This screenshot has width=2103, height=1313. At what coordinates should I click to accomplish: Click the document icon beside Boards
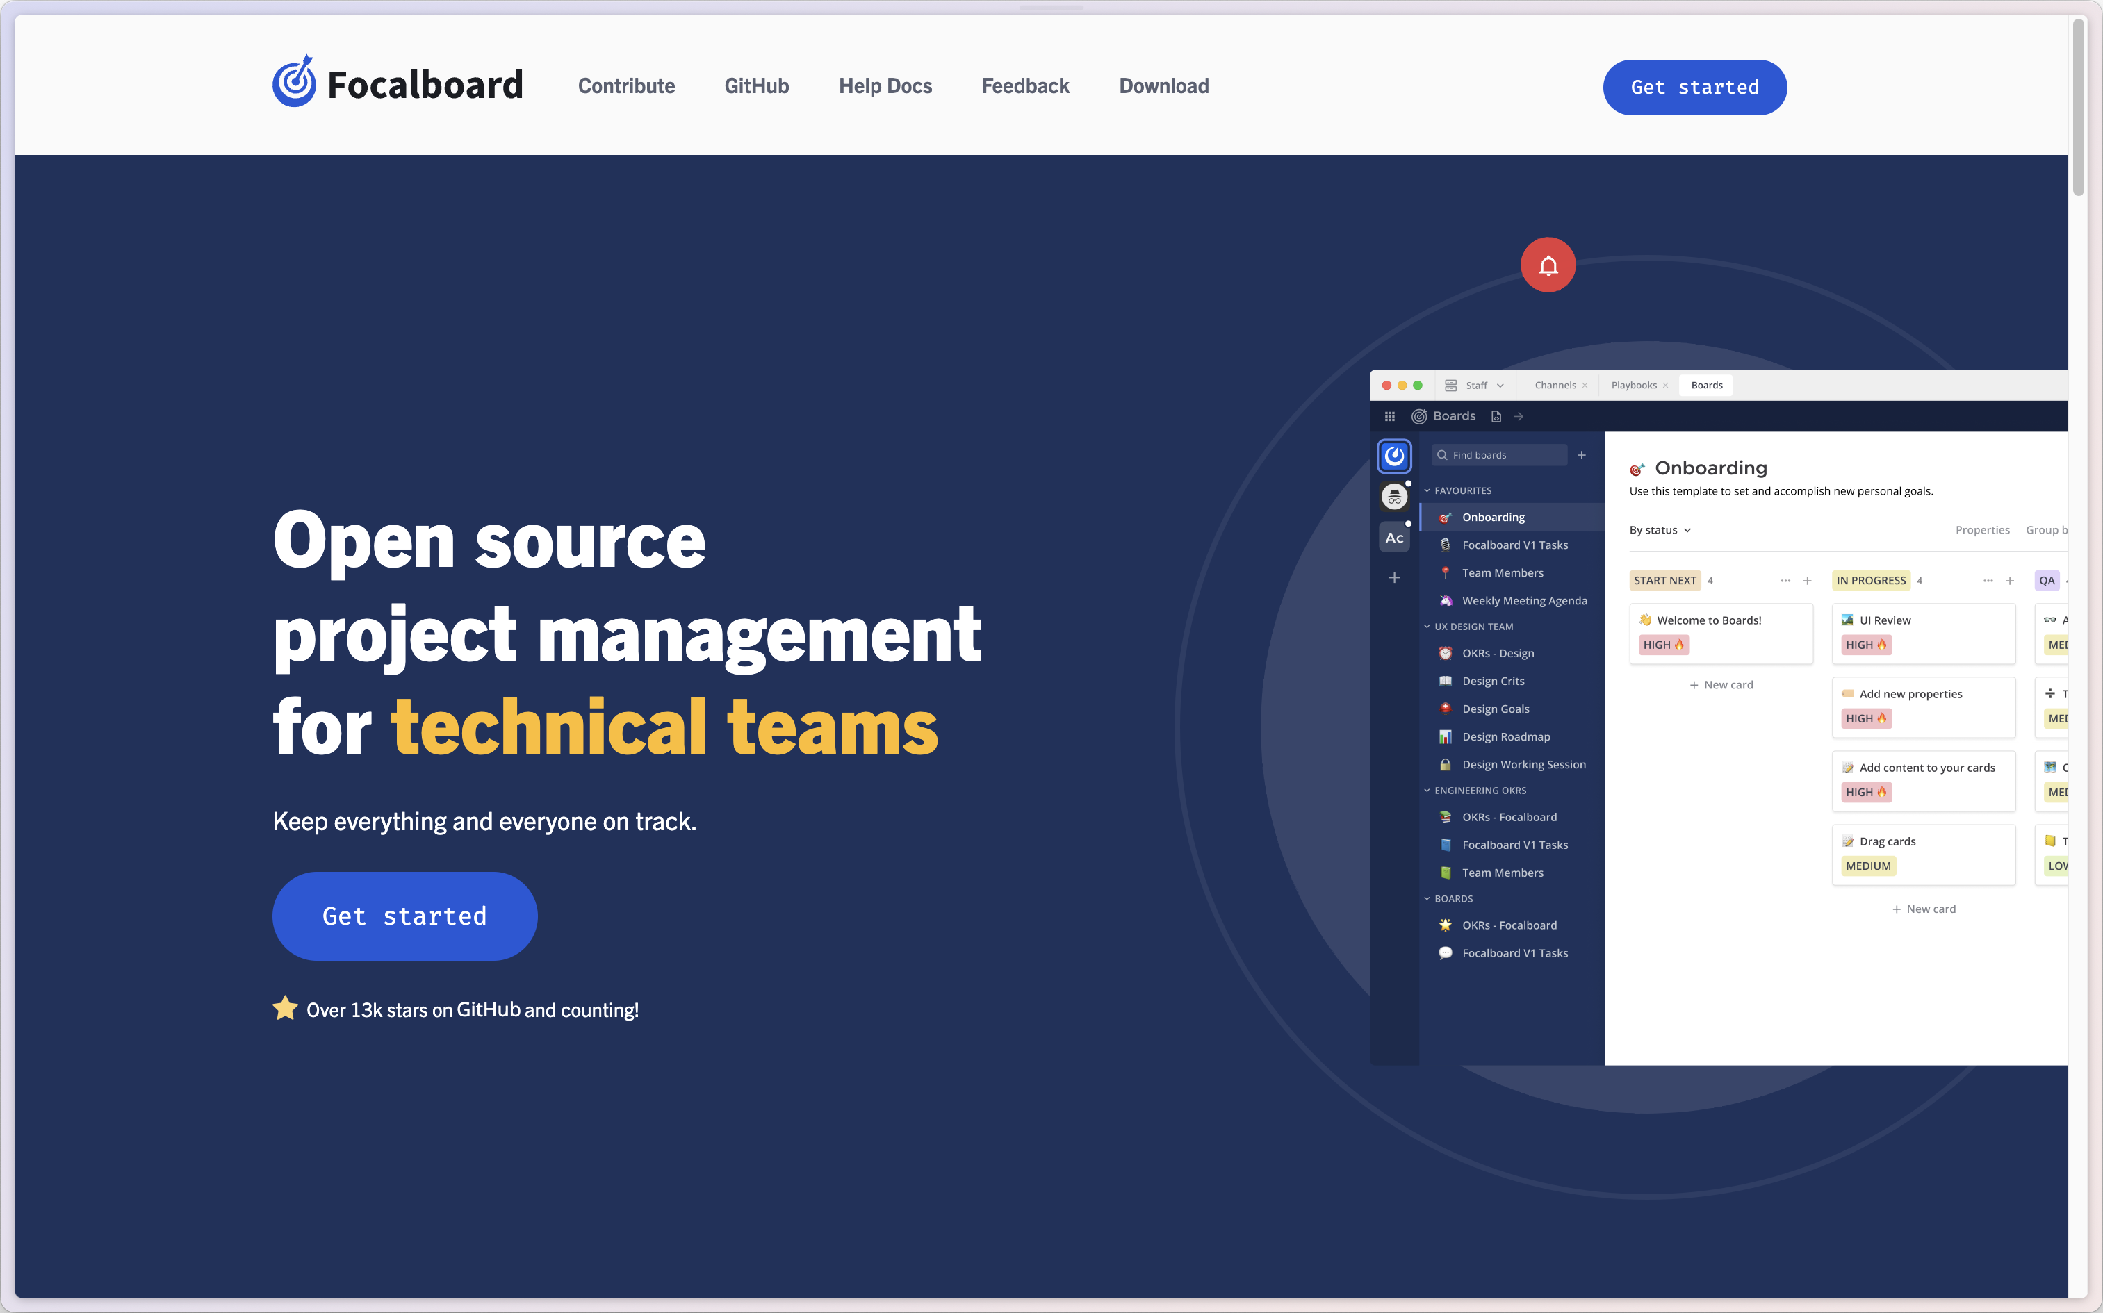tap(1496, 416)
